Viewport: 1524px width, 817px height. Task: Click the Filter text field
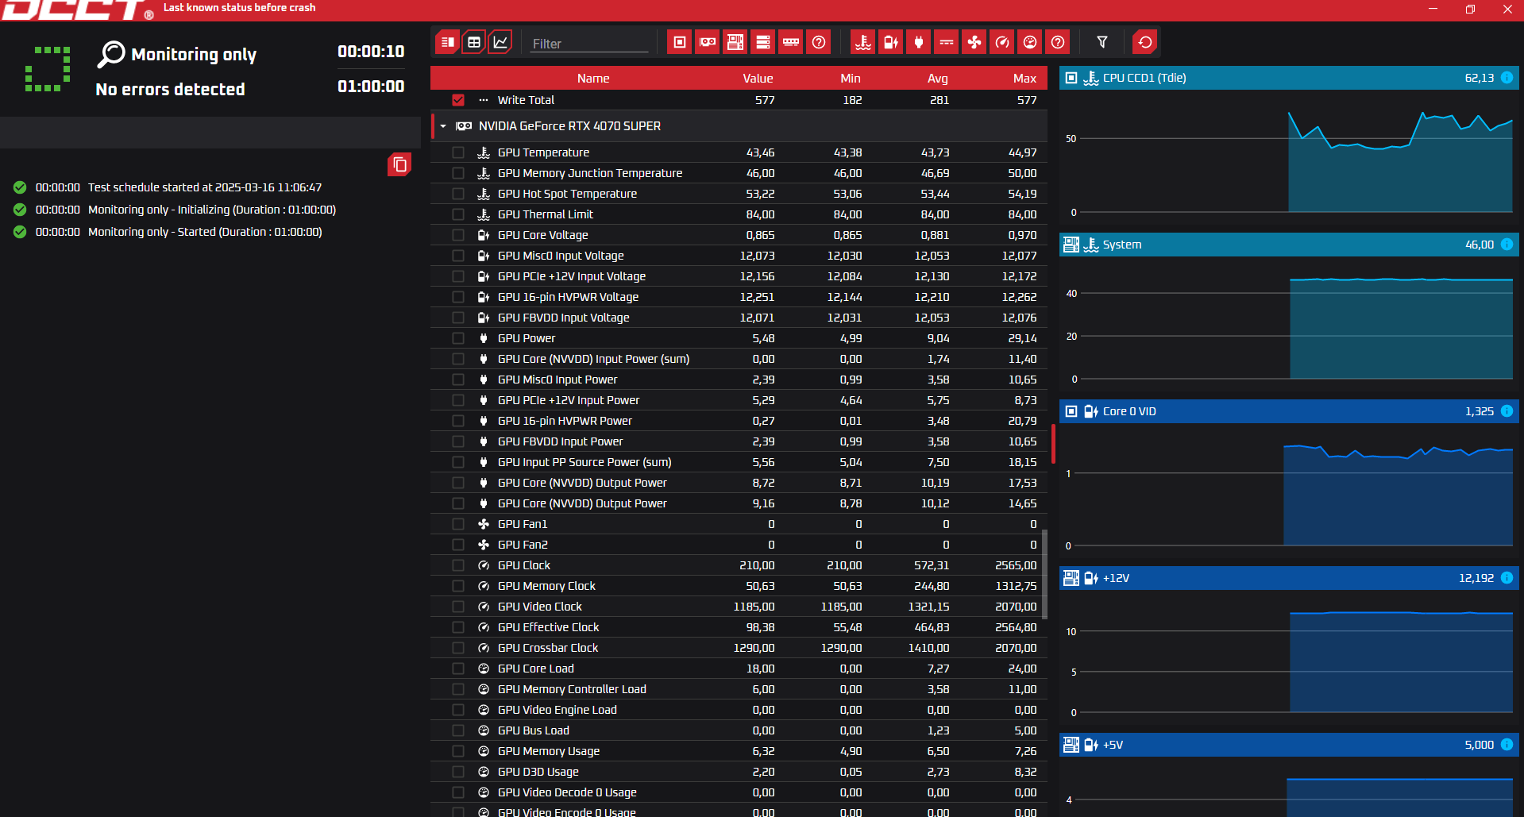point(589,43)
